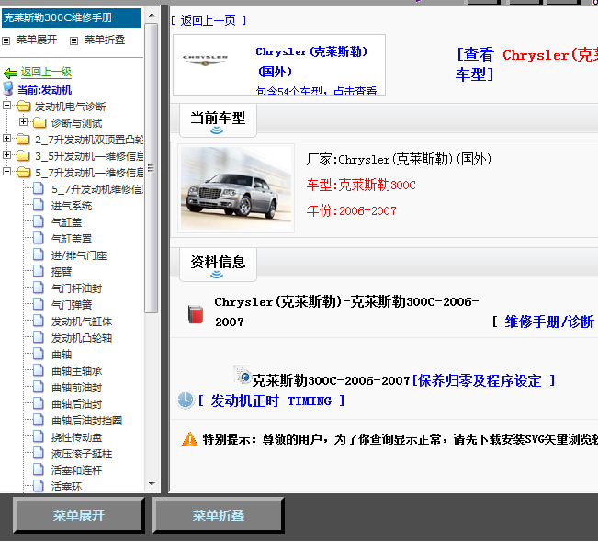
Task: Open the 进气系统 tree item
Action: 72,206
